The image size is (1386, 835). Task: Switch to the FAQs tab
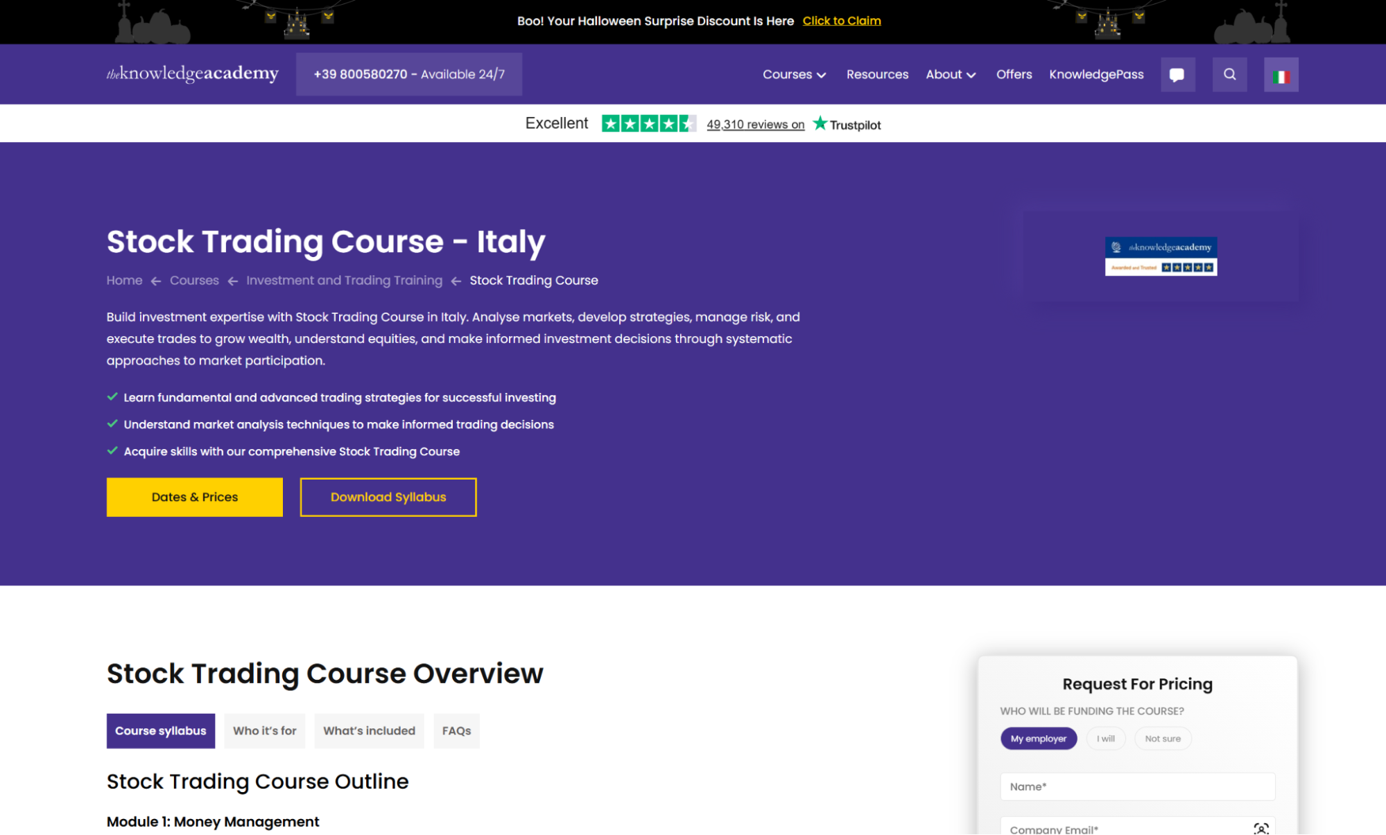[x=456, y=731]
